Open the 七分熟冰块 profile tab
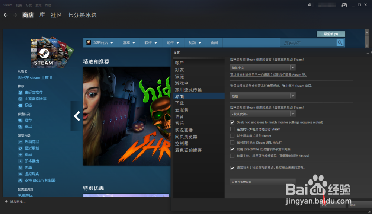This screenshot has height=214, width=372. pos(82,15)
